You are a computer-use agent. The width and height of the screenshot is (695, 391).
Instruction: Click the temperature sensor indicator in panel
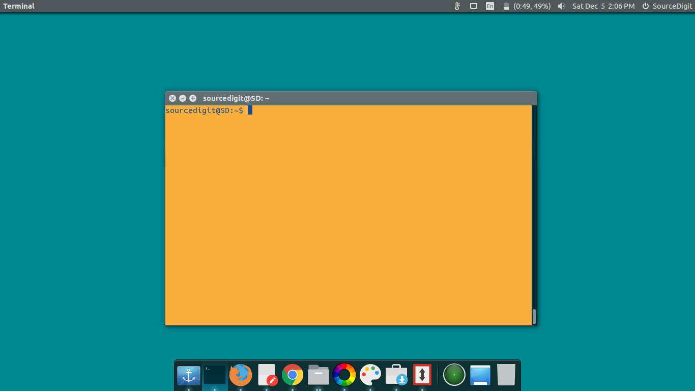pos(457,6)
